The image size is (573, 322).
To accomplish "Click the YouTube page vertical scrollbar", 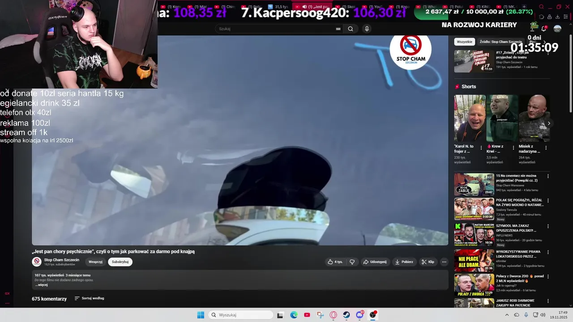I will point(570,74).
